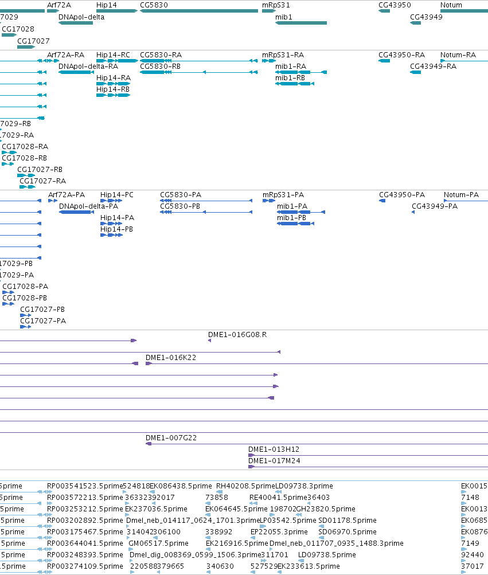The width and height of the screenshot is (488, 575).
Task: Click EST GH23820.5prime label
Action: [326, 509]
